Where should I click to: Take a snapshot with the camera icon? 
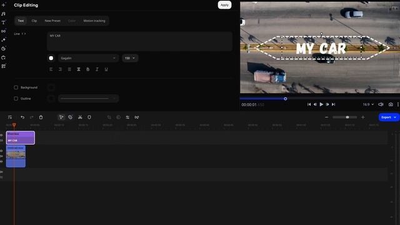tap(391, 104)
